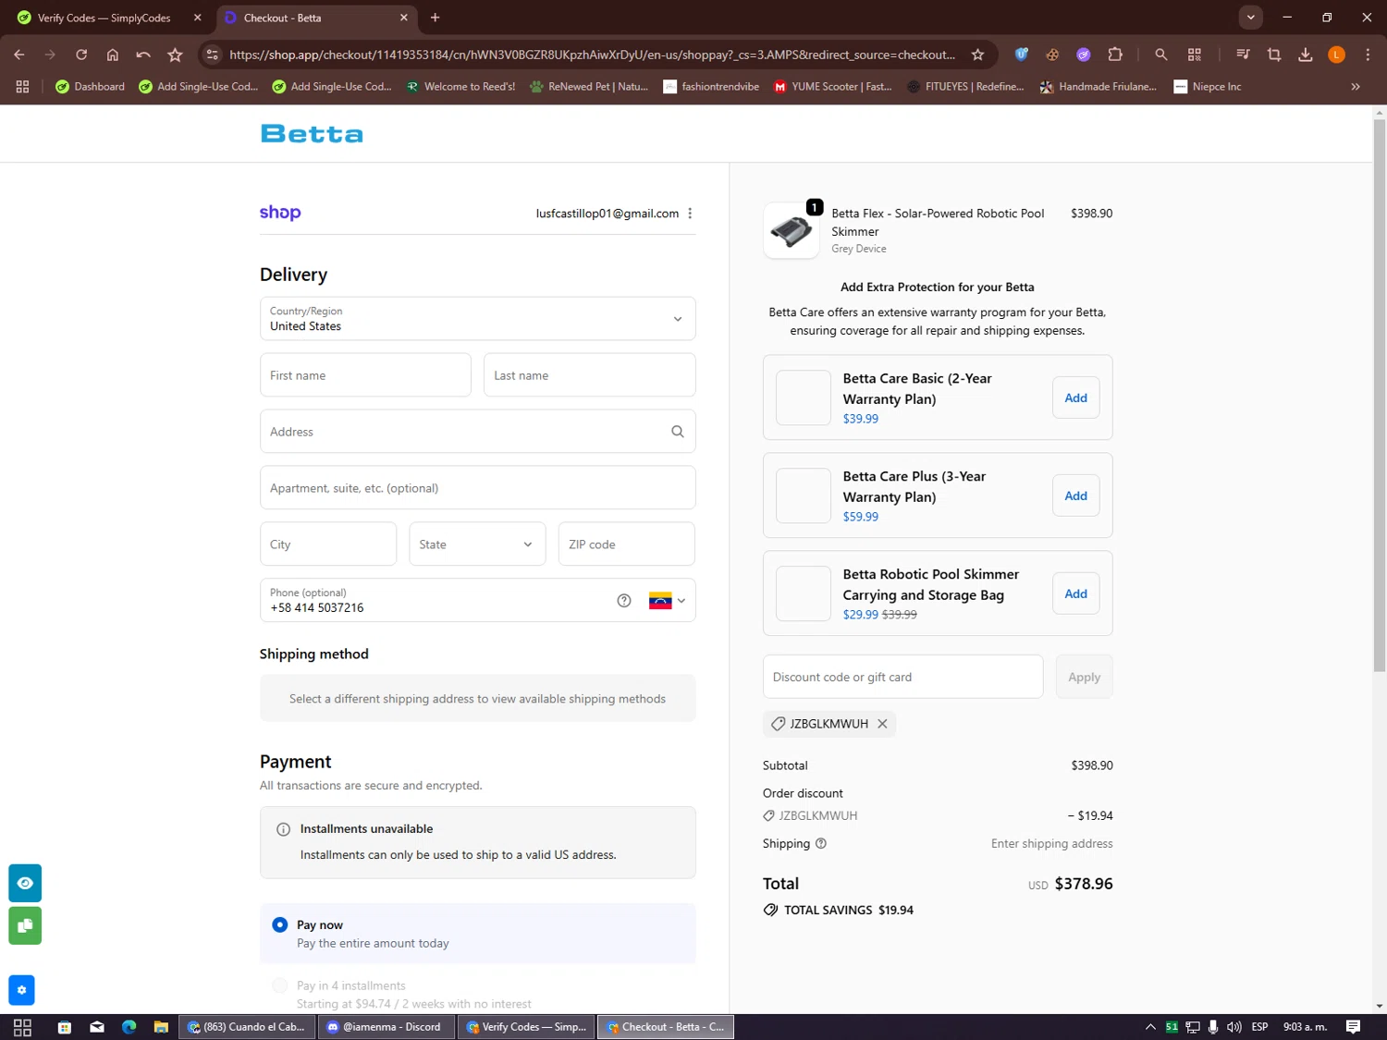Click the purple round extension icon
This screenshot has height=1040, width=1387.
1084,55
